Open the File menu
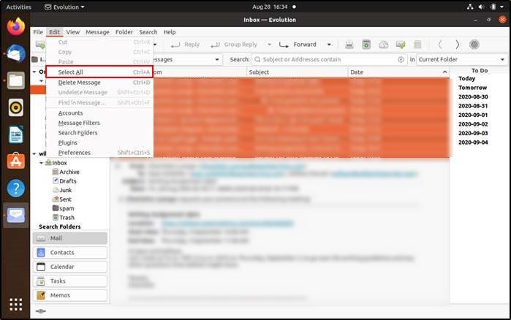Viewport: 511px width, 320px height. (38, 32)
